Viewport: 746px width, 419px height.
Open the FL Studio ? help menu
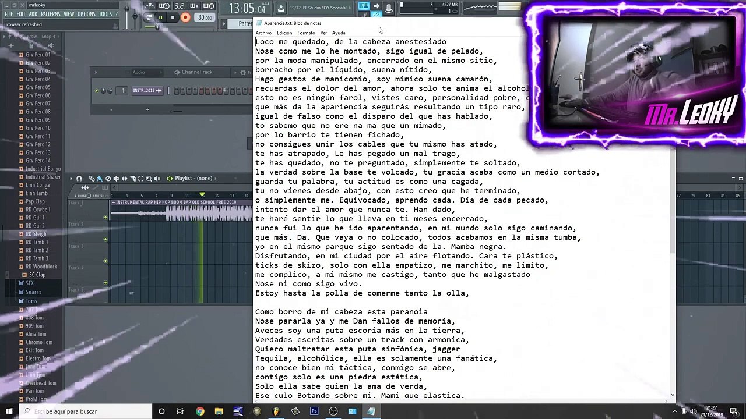tap(117, 14)
